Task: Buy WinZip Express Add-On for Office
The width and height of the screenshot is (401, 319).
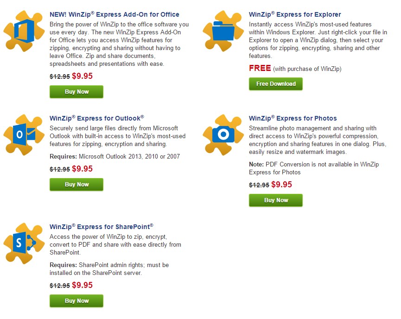Action: pos(76,92)
